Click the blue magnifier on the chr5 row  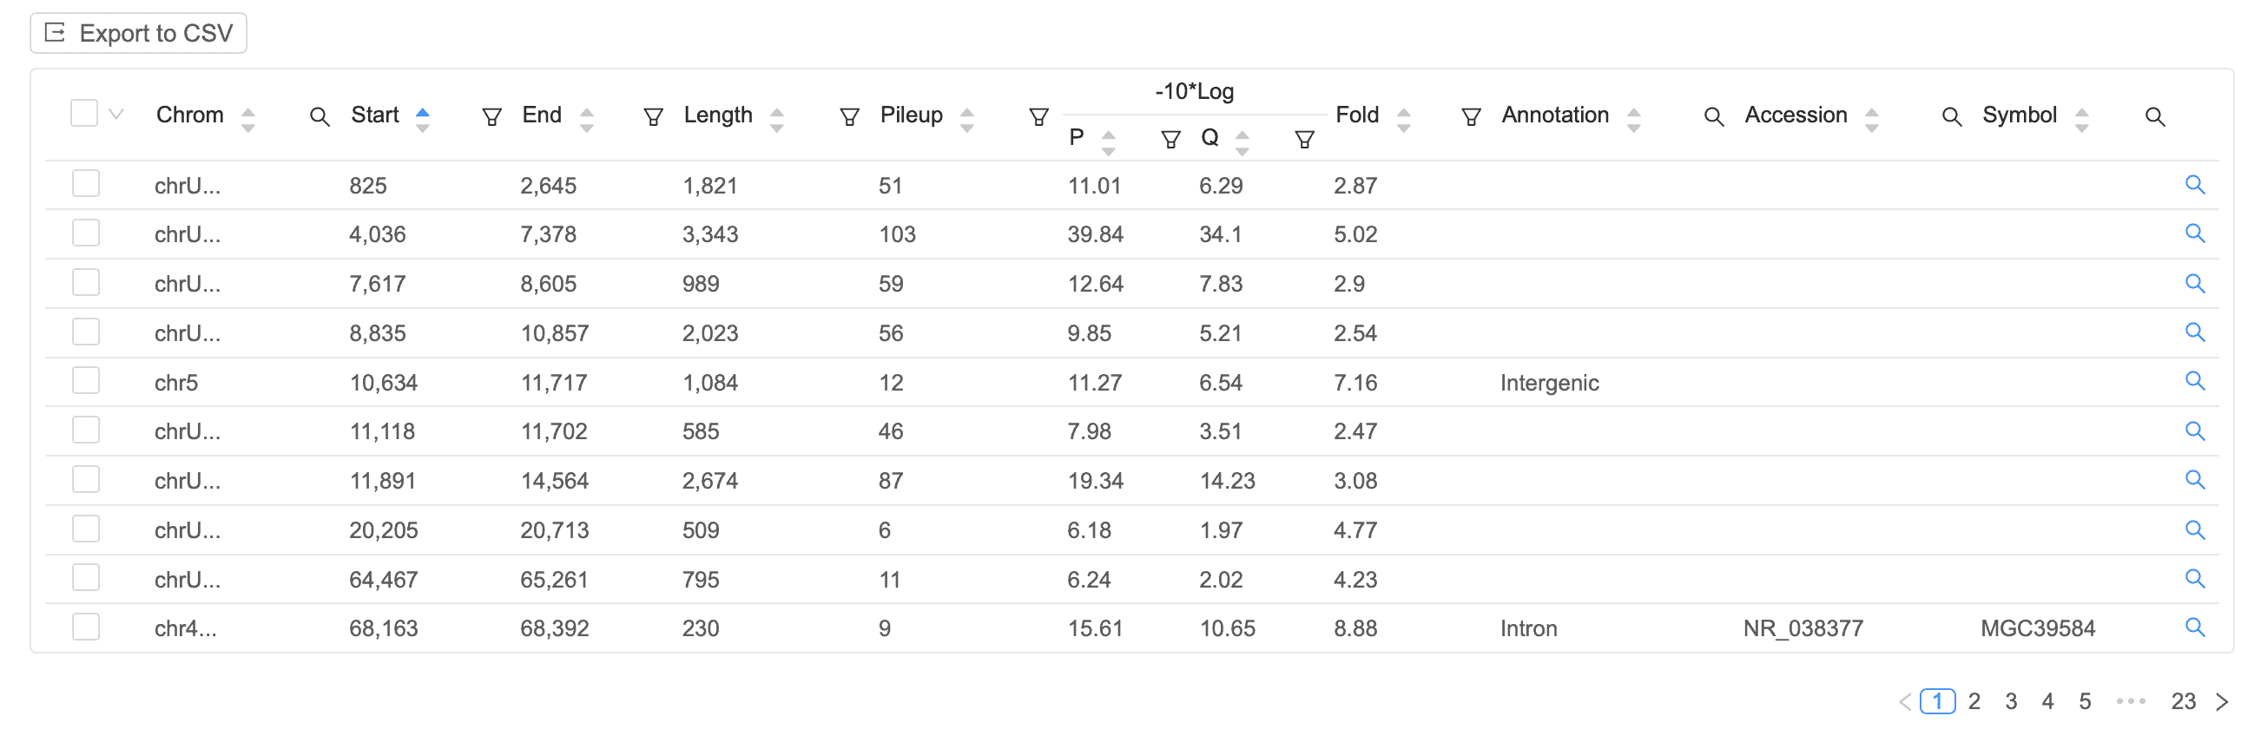2193,381
